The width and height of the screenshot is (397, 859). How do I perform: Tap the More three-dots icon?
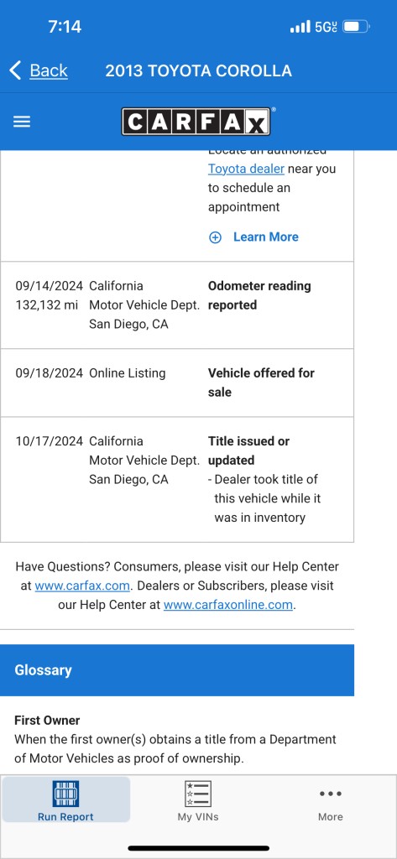pos(330,794)
